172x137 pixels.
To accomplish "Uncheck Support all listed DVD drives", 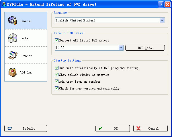I will pos(56,40).
